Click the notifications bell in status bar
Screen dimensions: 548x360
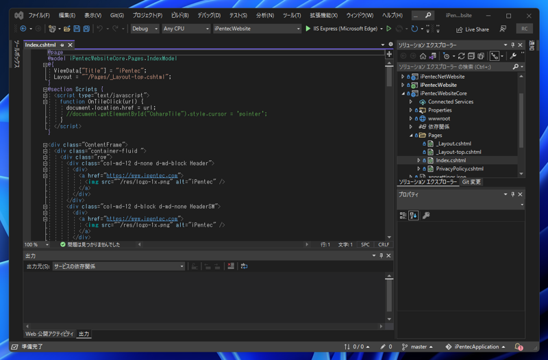(519, 347)
